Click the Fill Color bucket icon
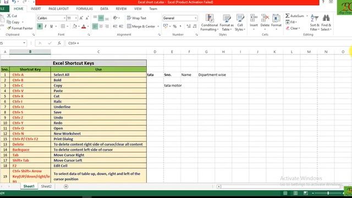 75,26
